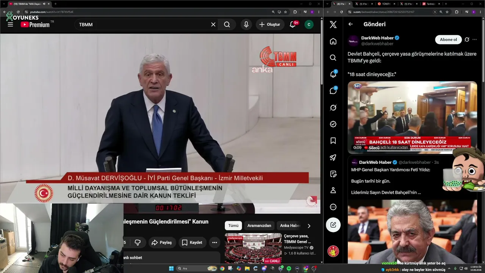The image size is (485, 273).
Task: Open a new tab in YouTube window
Action: pos(55,4)
